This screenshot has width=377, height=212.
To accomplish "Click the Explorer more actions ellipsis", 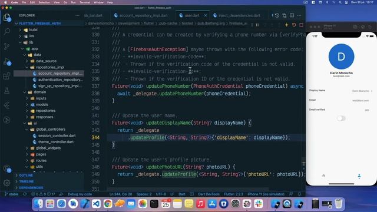I will click(77, 15).
